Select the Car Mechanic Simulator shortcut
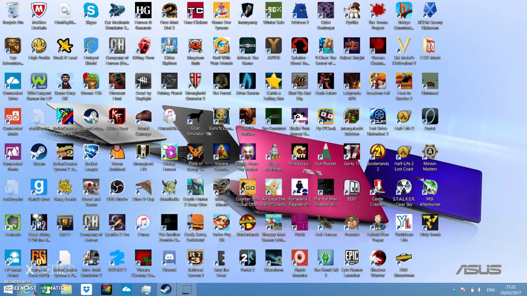 117,16
